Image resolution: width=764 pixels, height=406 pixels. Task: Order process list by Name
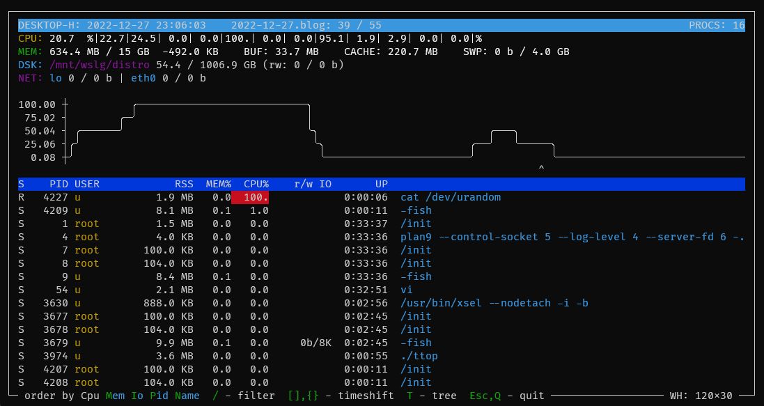click(x=186, y=396)
